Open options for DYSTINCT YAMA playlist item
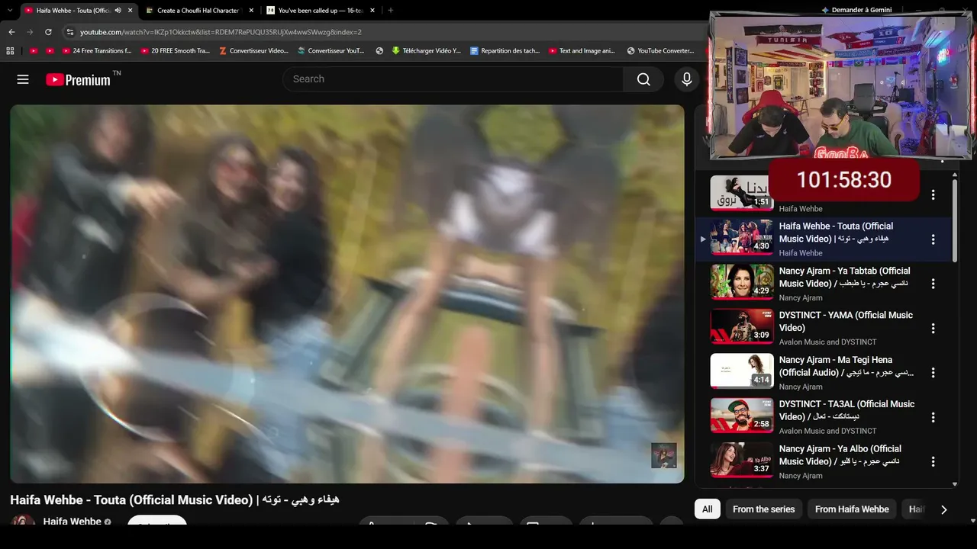 (x=933, y=329)
